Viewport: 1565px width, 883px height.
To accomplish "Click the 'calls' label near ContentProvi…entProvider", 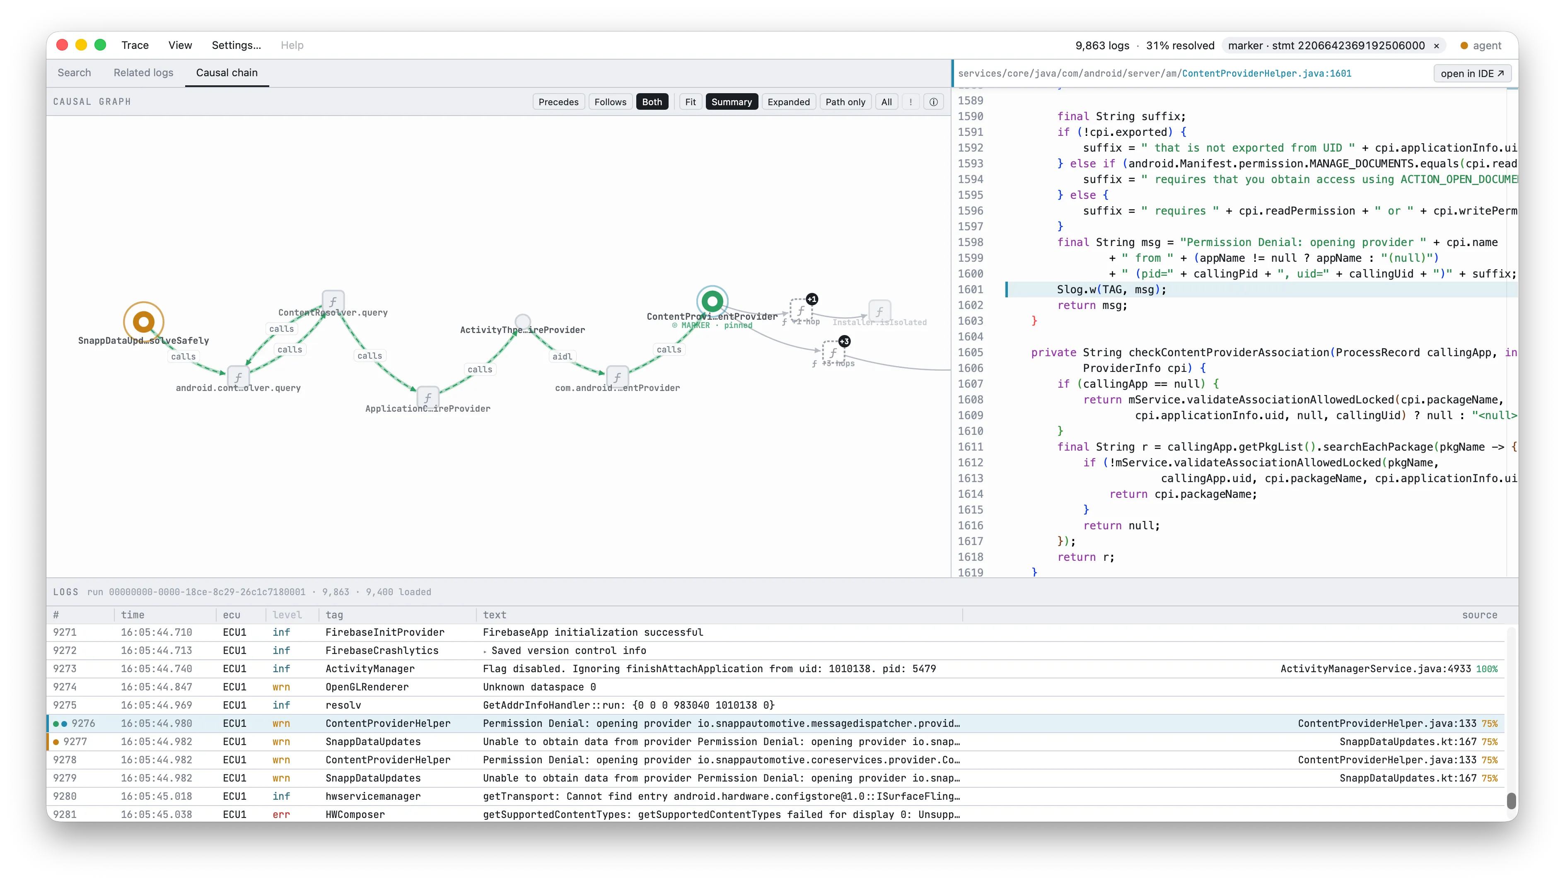I will coord(668,349).
